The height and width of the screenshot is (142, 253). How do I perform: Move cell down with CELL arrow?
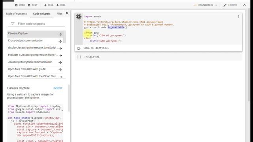point(61,5)
